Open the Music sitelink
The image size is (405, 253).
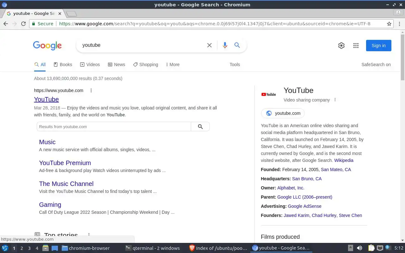click(x=47, y=142)
